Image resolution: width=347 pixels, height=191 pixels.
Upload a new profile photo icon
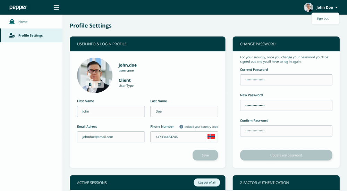pyautogui.click(x=90, y=84)
